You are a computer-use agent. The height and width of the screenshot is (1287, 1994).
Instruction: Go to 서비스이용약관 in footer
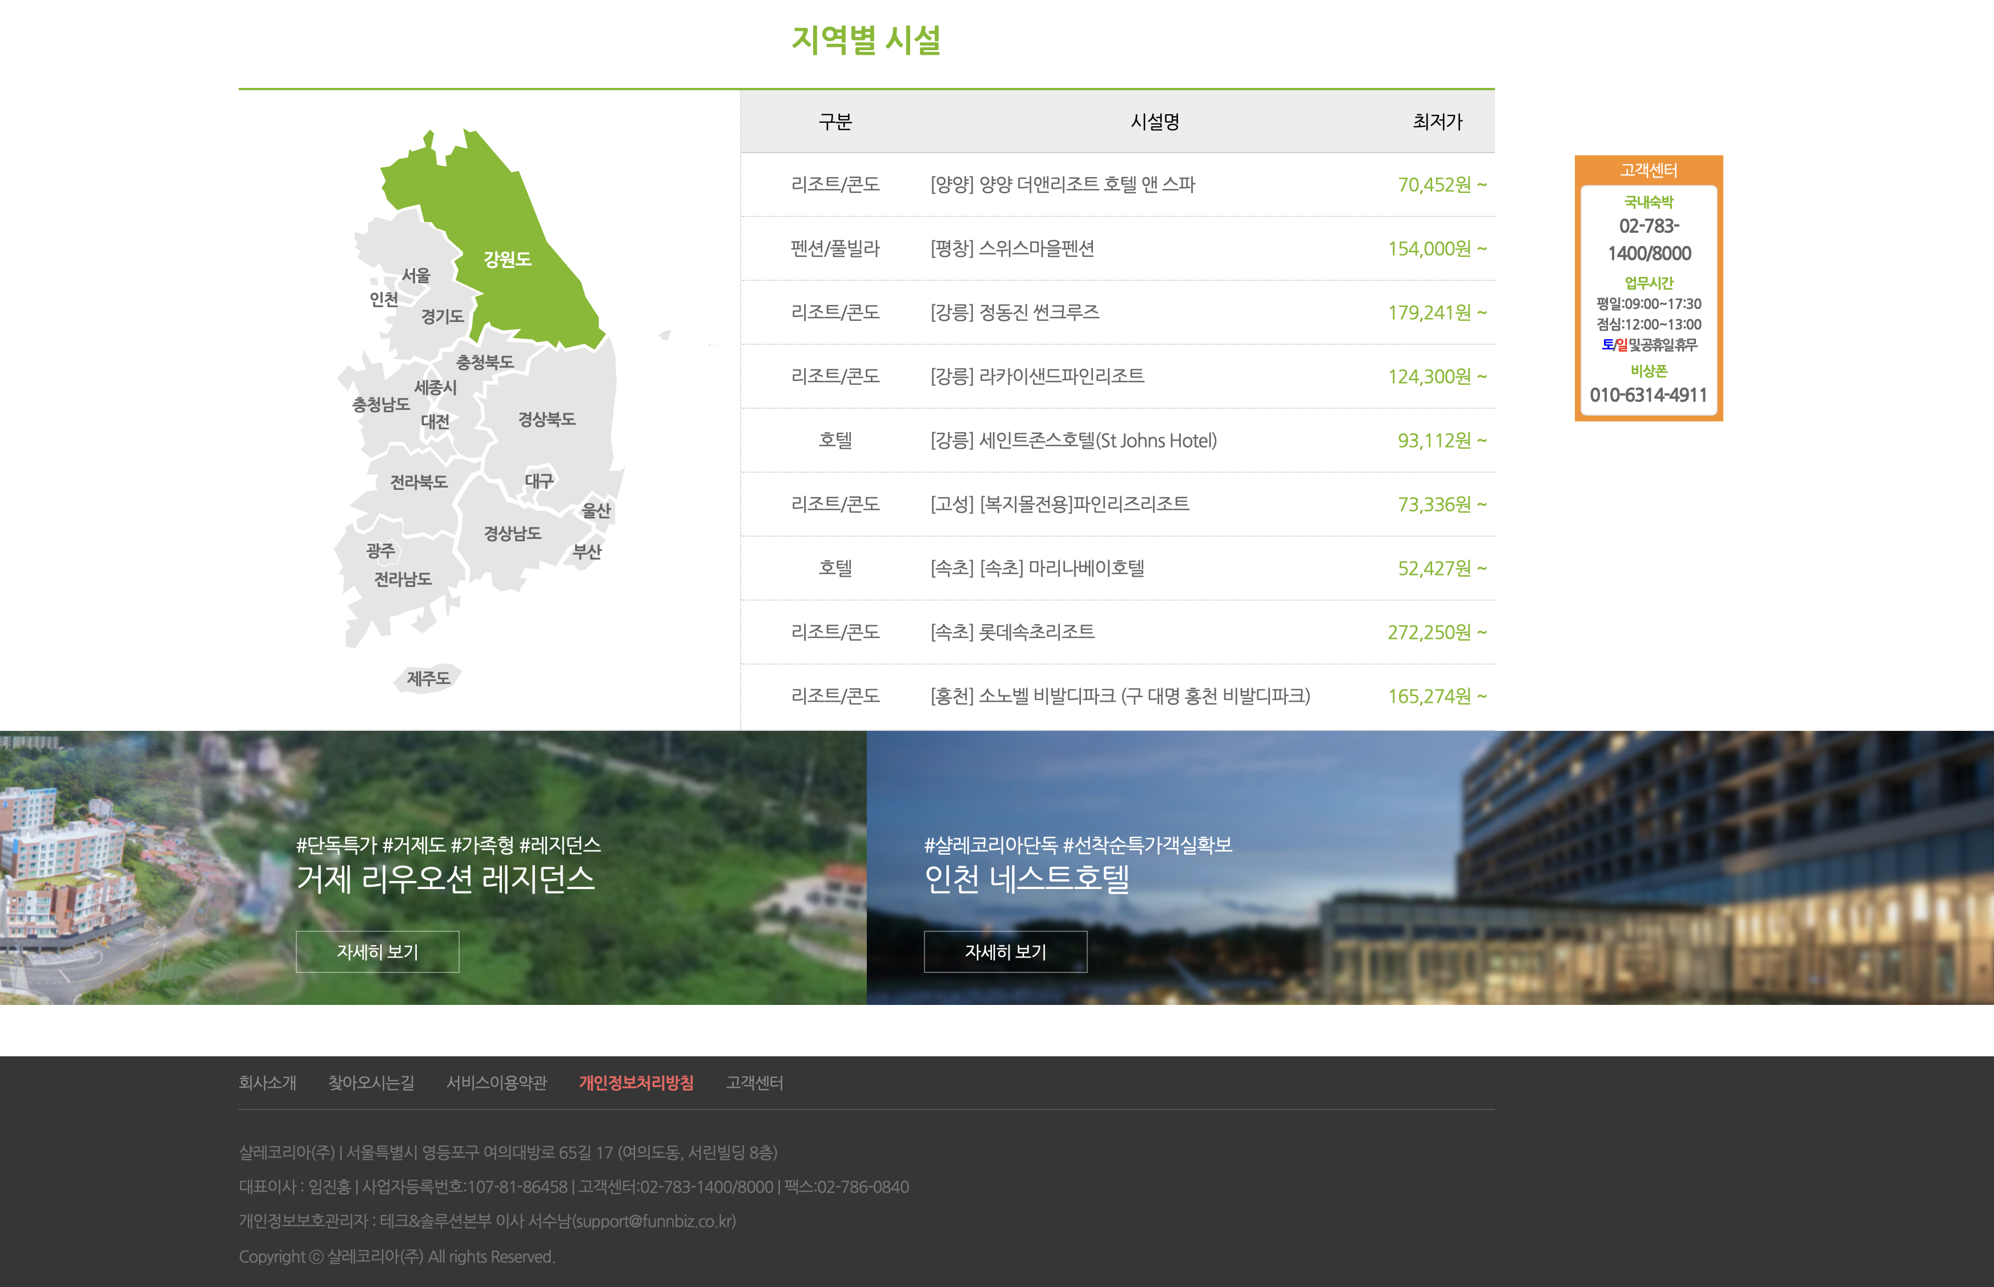coord(496,1083)
